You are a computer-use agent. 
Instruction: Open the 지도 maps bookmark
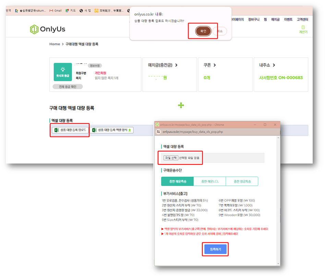click(70, 11)
